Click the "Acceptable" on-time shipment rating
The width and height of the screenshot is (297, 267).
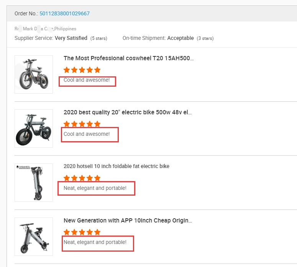click(x=181, y=38)
